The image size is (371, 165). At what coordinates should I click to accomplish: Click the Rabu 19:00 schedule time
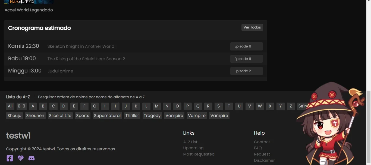[22, 59]
